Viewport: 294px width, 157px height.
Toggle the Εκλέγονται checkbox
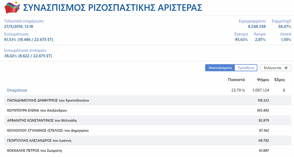[286, 68]
